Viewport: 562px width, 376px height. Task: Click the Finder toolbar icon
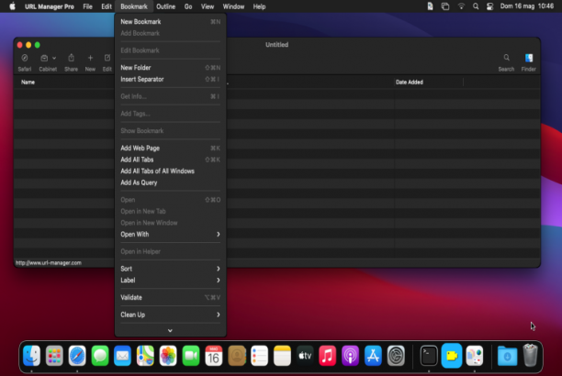[x=529, y=58]
